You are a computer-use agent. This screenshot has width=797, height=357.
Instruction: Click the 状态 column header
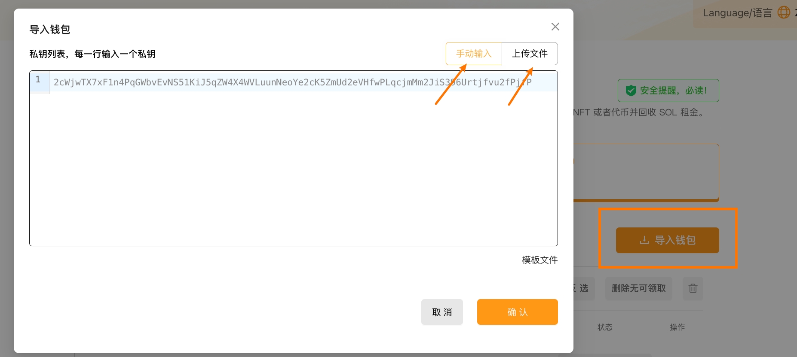(605, 327)
